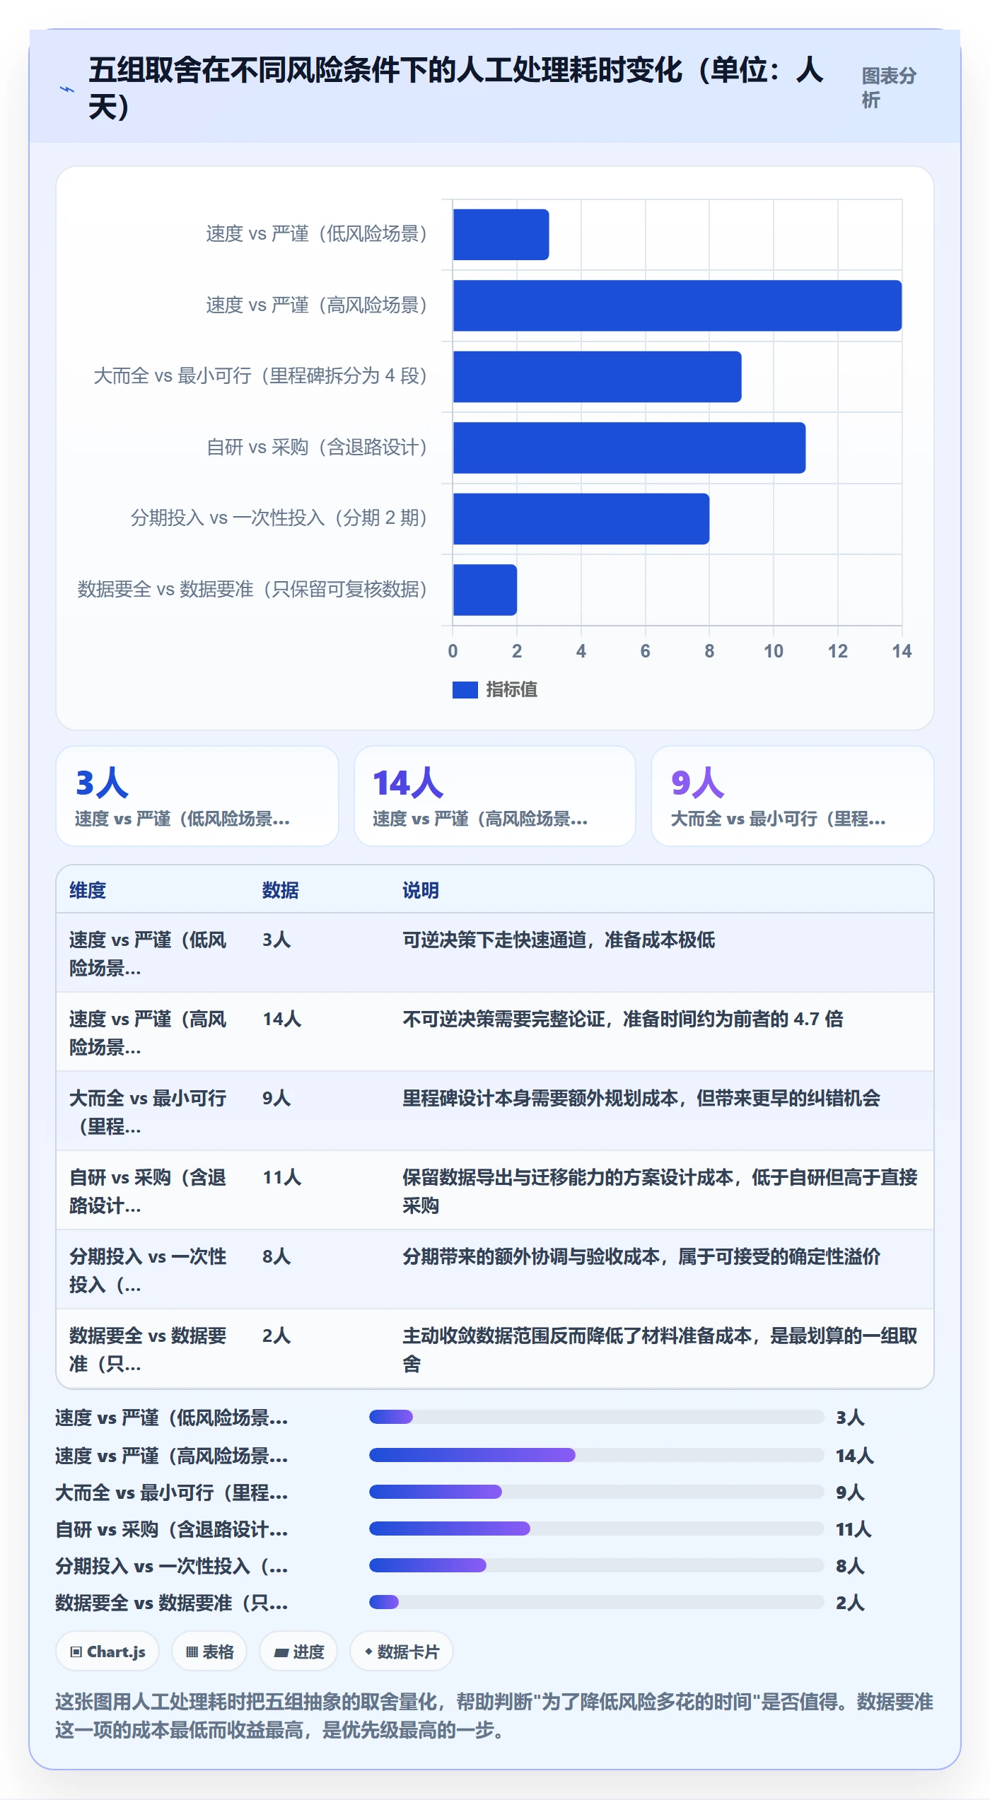This screenshot has height=1800, width=990.
Task: Click the 指标值 legend label
Action: (x=511, y=689)
